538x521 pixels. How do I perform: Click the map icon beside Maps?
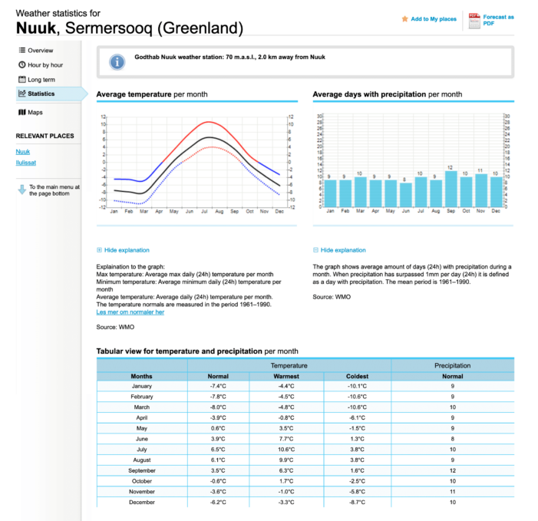21,112
